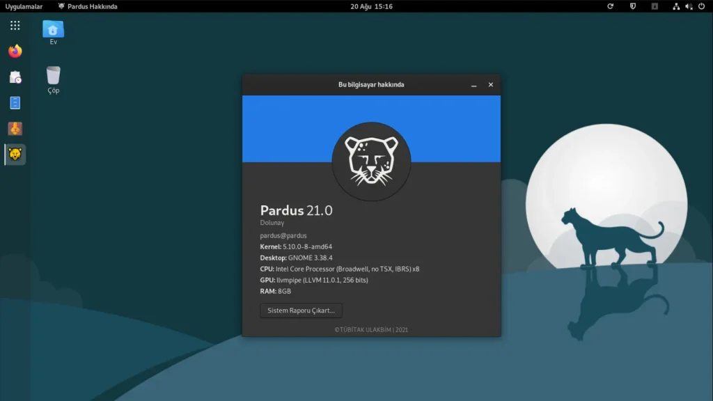Open the wired network status icon

(676, 6)
